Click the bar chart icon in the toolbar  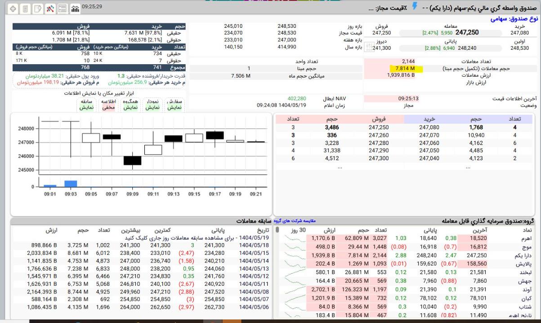pyautogui.click(x=75, y=9)
